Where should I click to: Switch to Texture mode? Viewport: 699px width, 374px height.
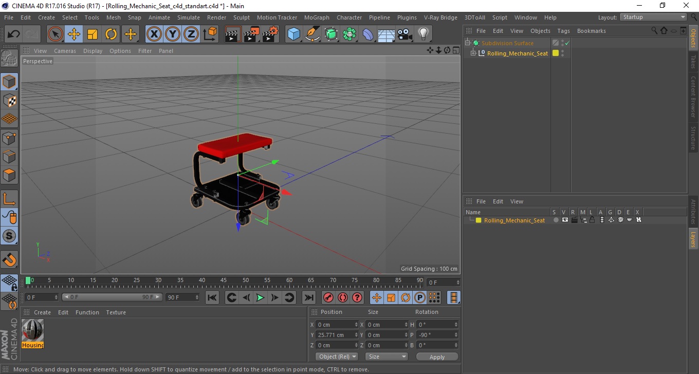9,100
